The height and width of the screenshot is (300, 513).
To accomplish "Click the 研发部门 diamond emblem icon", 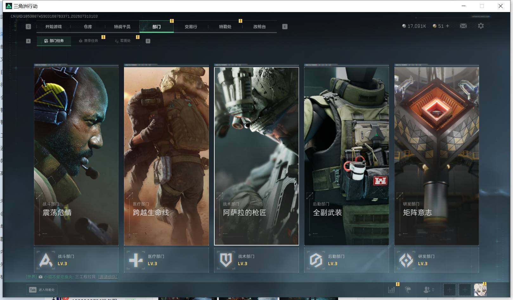I will coord(406,260).
